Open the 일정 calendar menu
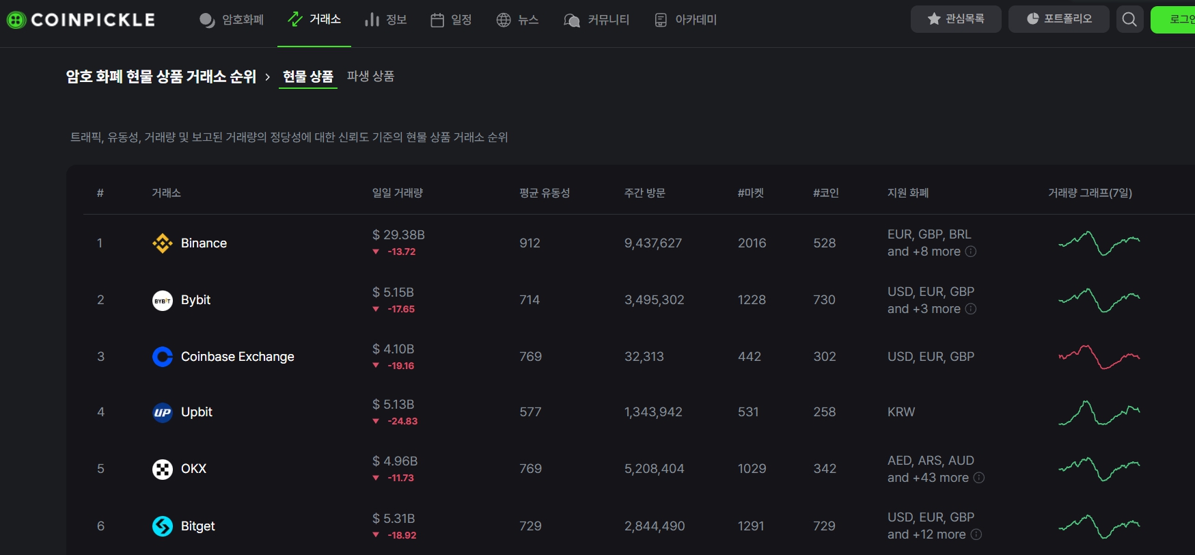 click(x=451, y=20)
